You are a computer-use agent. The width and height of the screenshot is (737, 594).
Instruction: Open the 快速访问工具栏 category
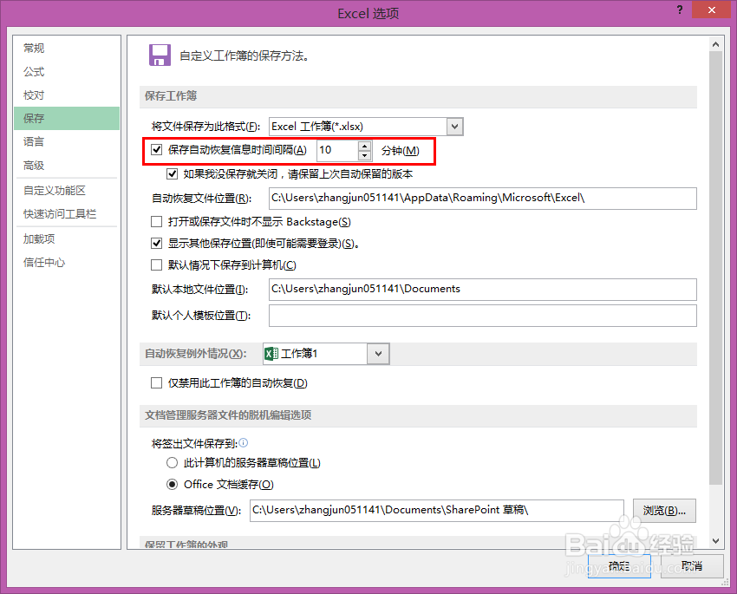coord(67,214)
